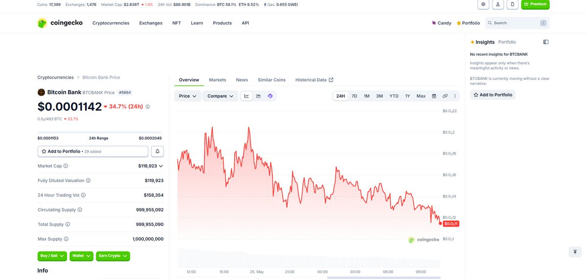Select the 7D chart range
587x279 pixels.
pos(355,96)
